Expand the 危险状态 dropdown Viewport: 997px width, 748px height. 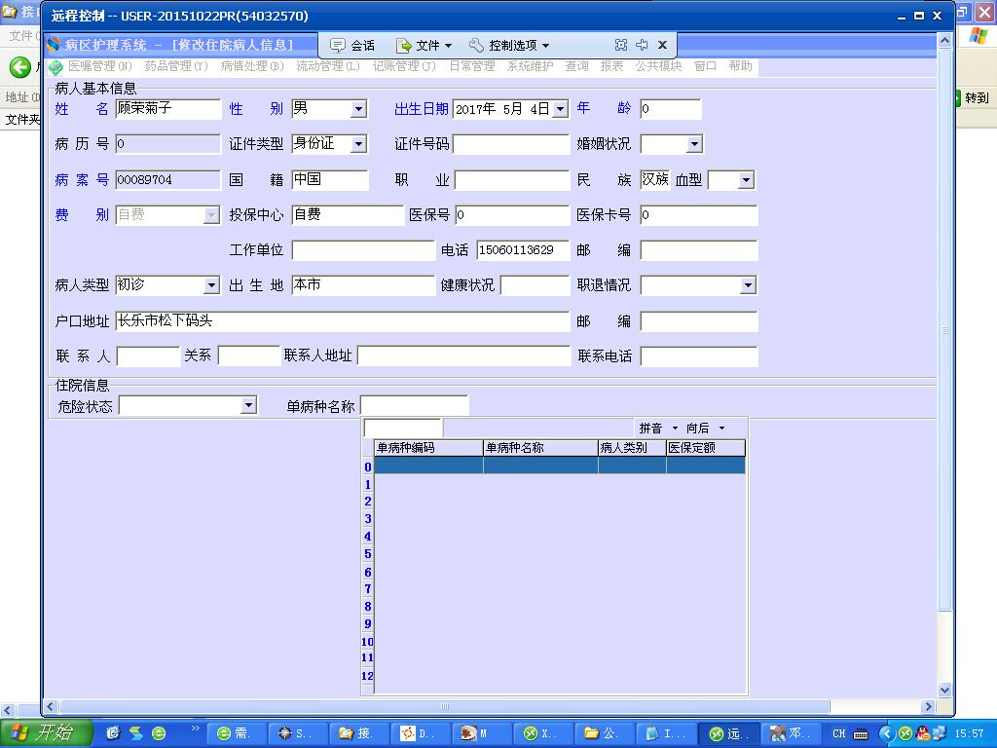point(248,405)
